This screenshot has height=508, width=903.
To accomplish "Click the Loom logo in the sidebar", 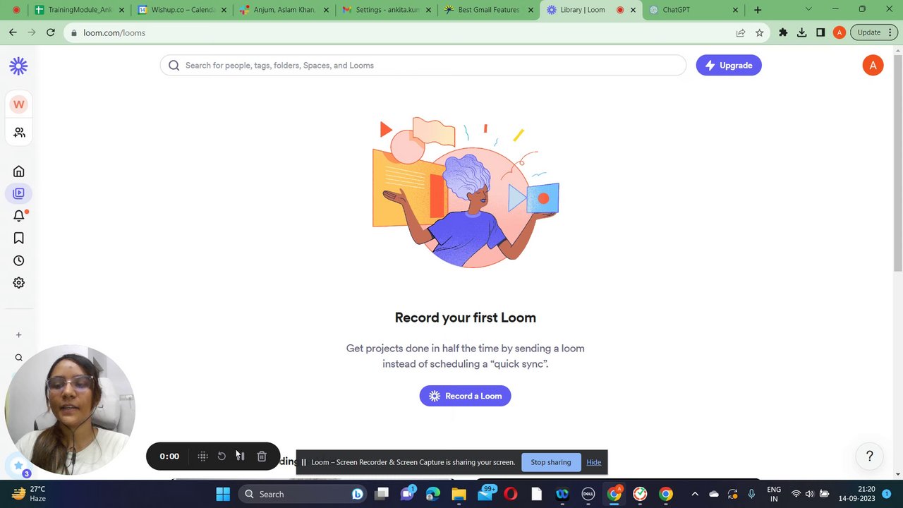I will (18, 66).
